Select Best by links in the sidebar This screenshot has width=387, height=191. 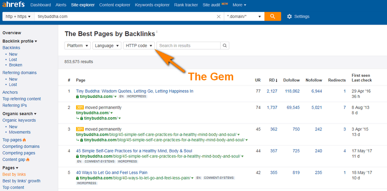point(14,174)
